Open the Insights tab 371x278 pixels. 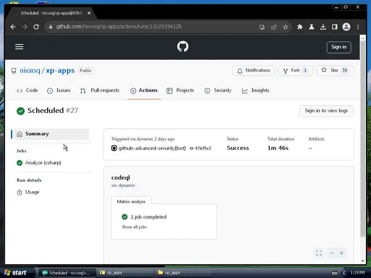pos(255,90)
